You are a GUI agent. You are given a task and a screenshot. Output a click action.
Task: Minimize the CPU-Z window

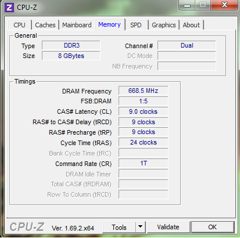[187, 5]
